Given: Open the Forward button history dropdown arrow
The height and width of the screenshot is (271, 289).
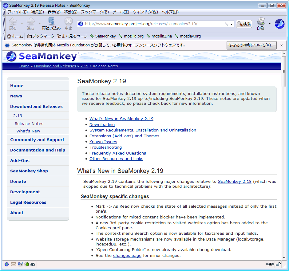Looking at the screenshot, I should (40, 24).
